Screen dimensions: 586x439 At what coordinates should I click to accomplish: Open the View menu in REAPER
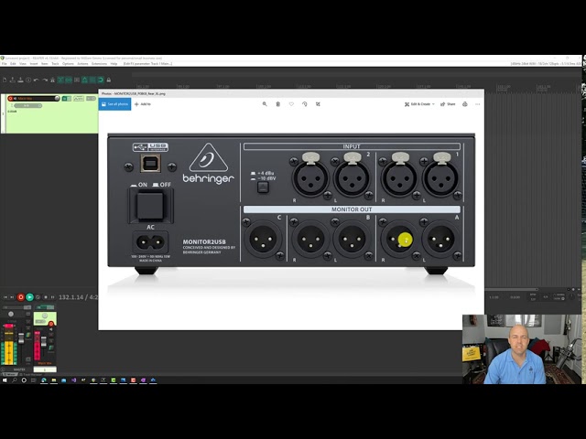coord(23,64)
